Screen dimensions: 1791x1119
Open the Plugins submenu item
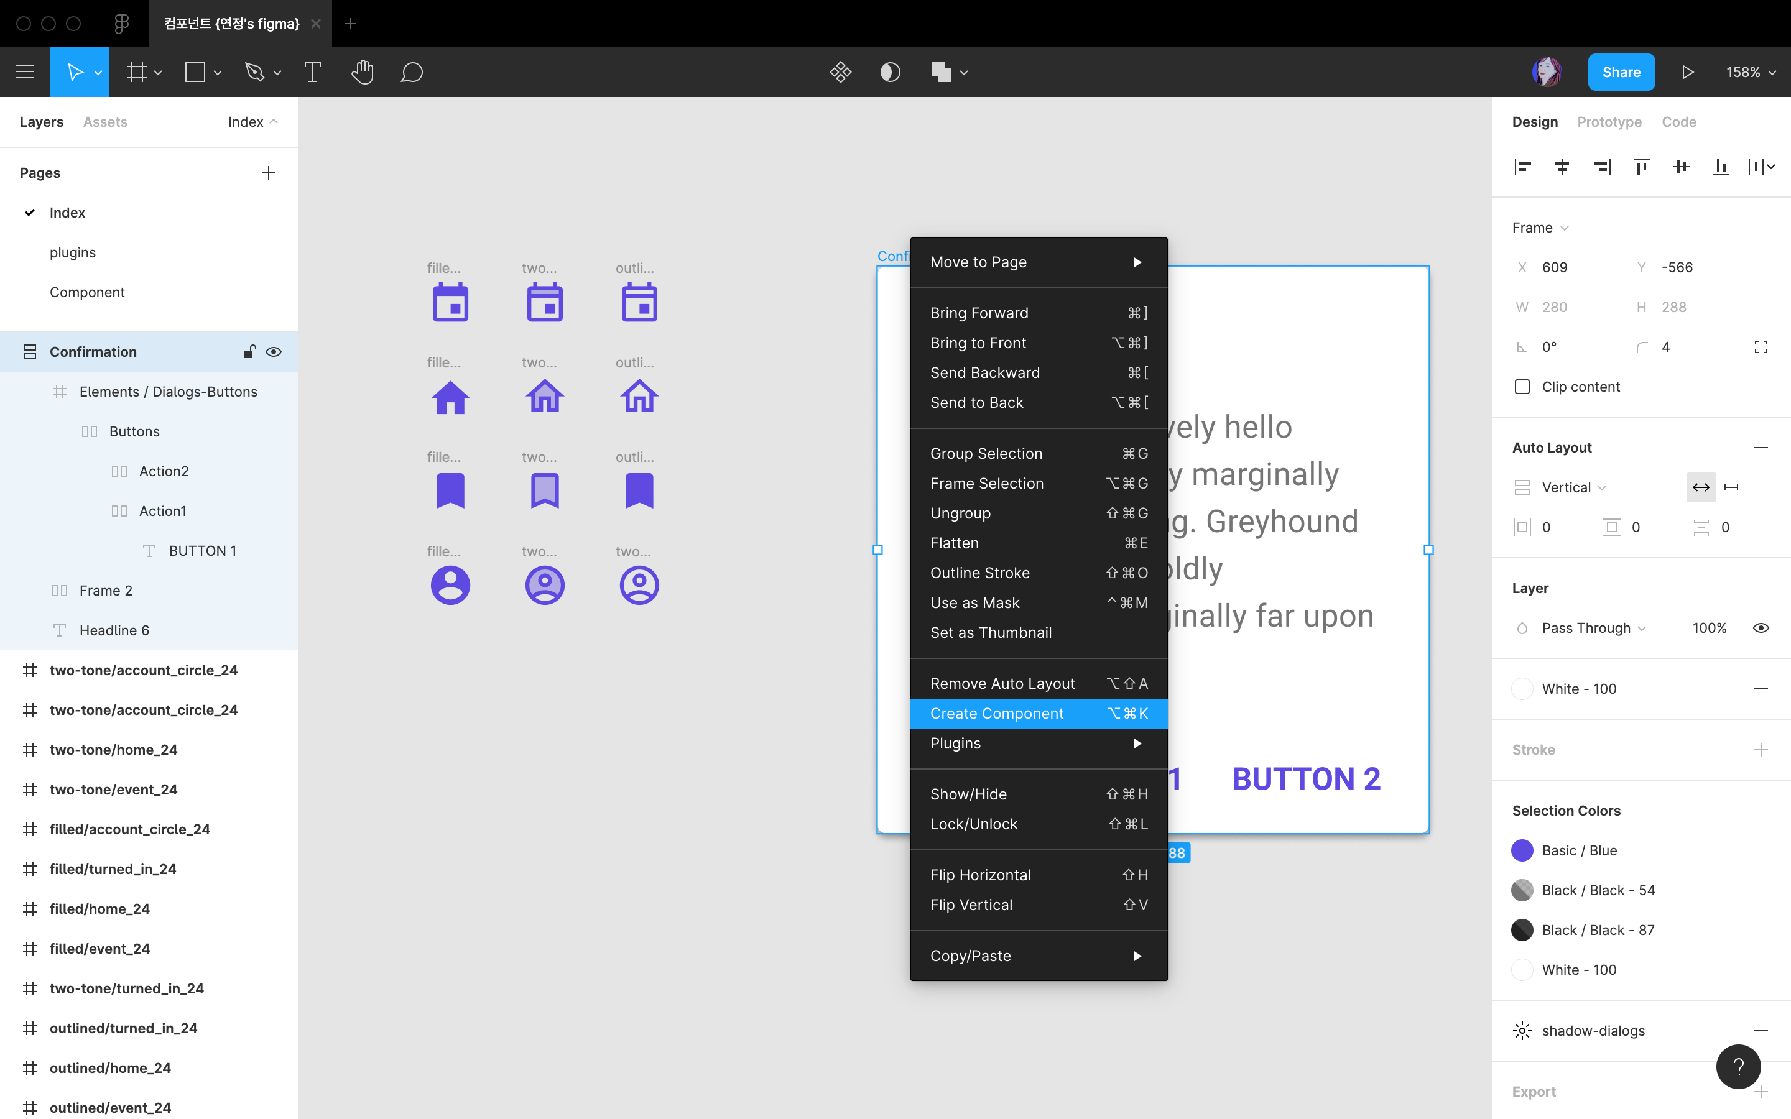[1039, 743]
